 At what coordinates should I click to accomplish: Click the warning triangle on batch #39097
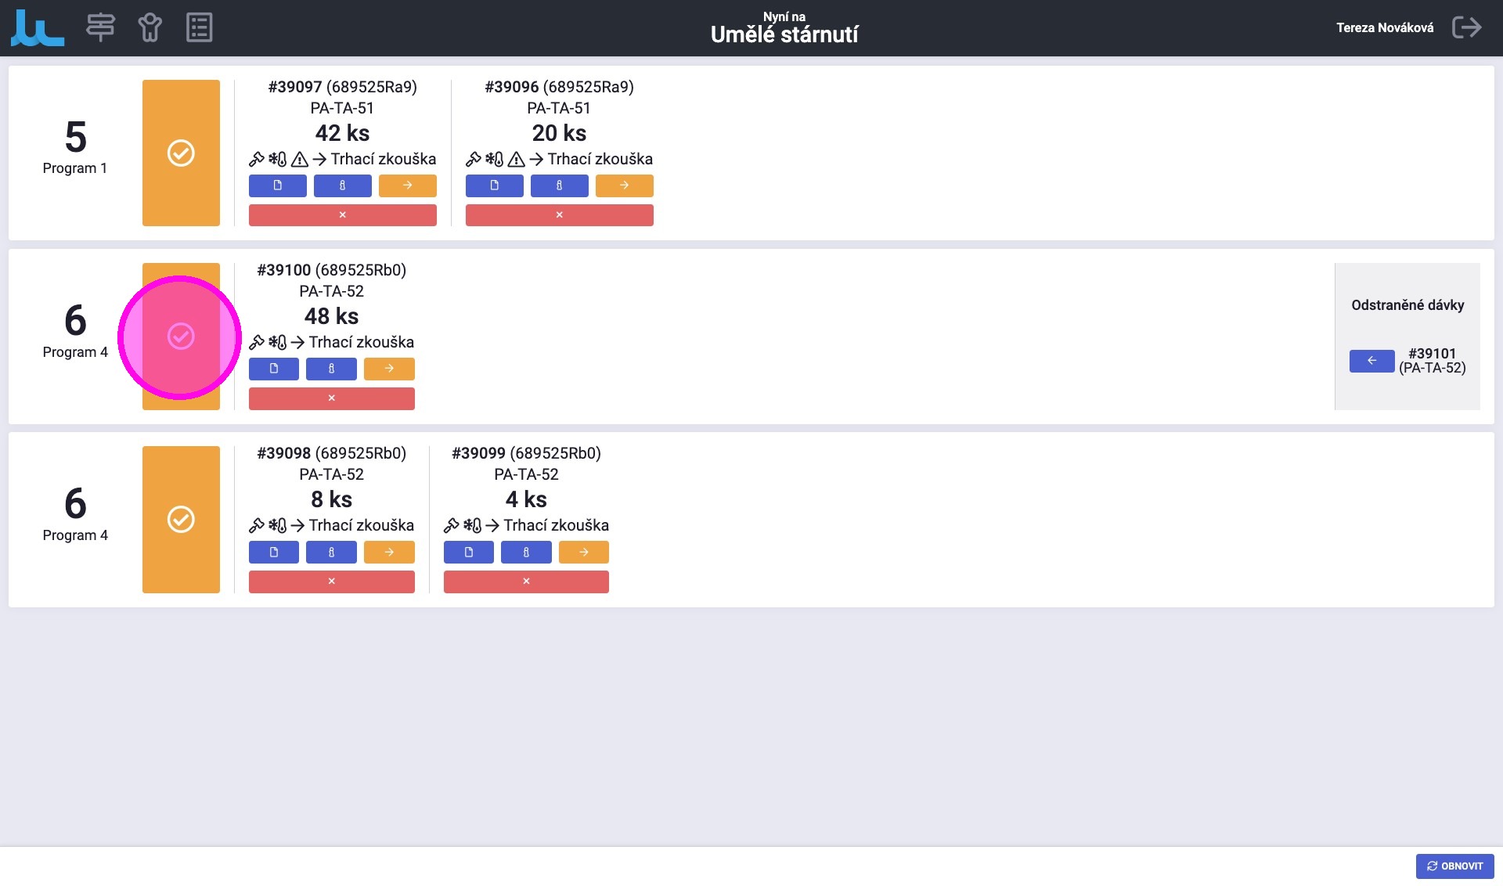299,160
